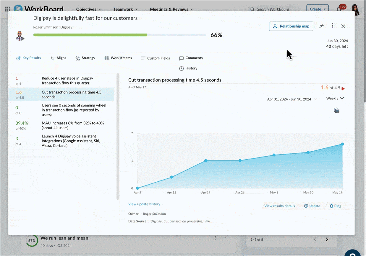Click Roger Smithson's avatar photo
The image size is (366, 256).
click(x=20, y=35)
